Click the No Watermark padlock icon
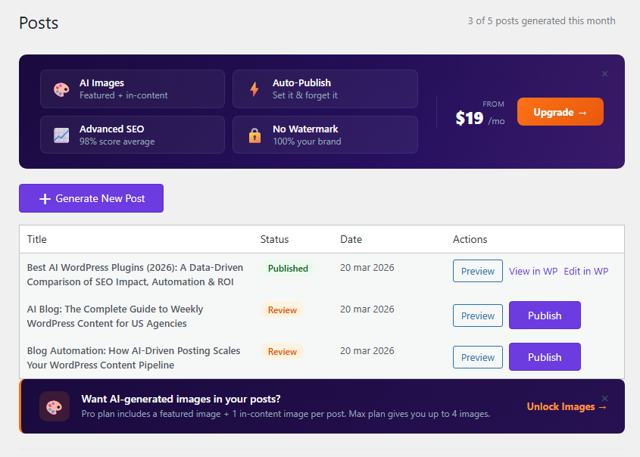640x457 pixels. coord(254,135)
